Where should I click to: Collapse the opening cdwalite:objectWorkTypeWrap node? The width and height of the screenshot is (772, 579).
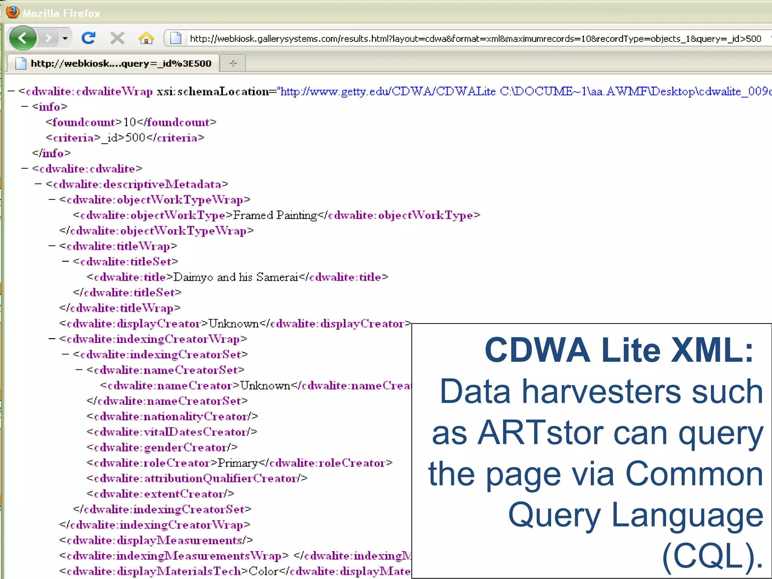click(x=52, y=199)
